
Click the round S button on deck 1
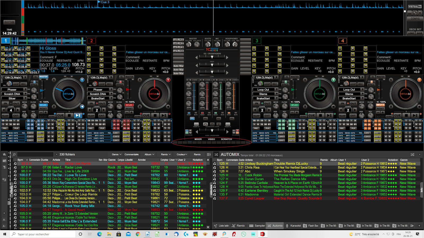point(54,80)
